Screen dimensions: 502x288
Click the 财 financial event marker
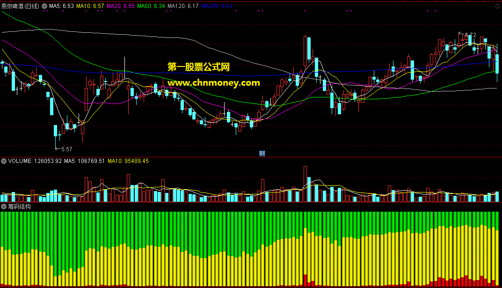pos(262,154)
